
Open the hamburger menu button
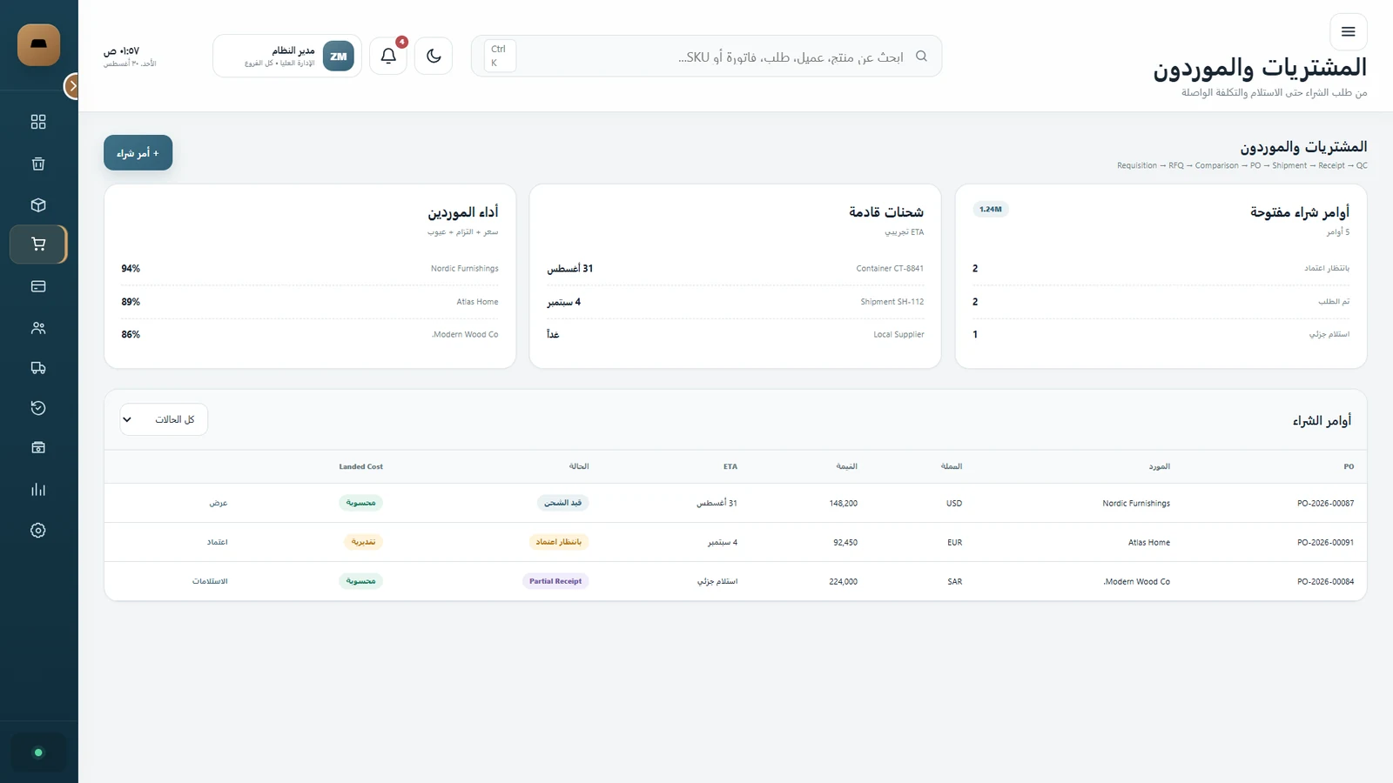[x=1349, y=32]
